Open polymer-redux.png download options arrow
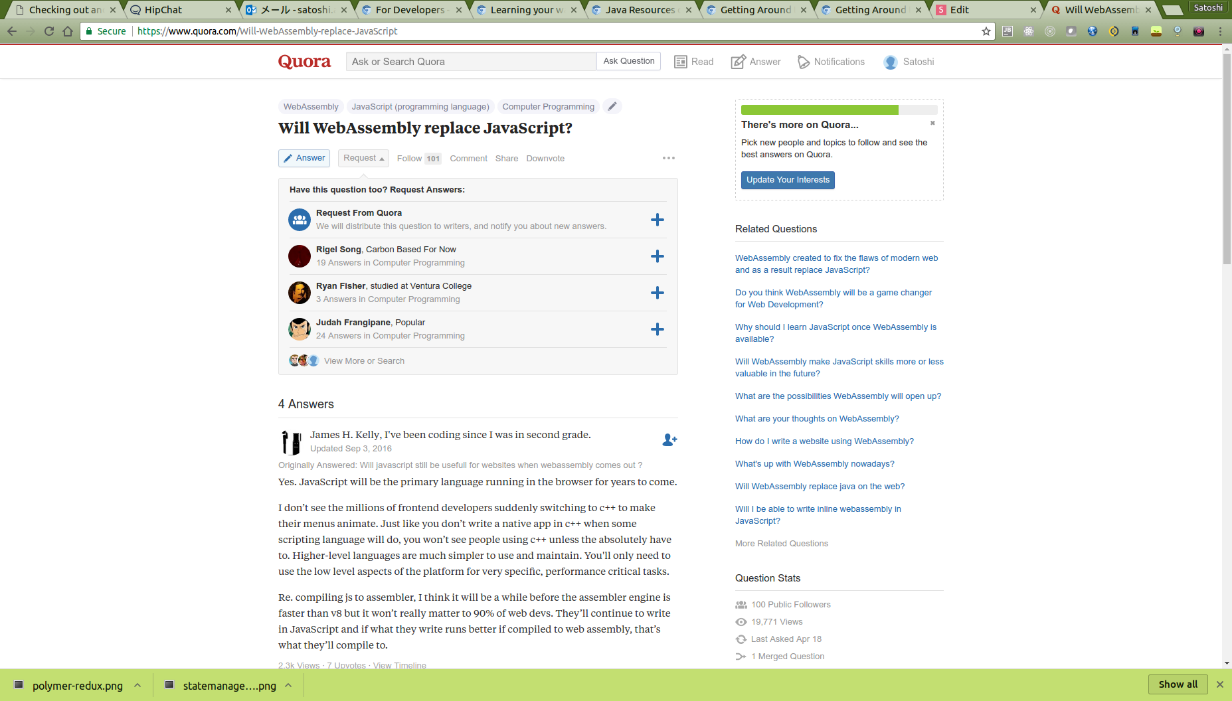Image resolution: width=1232 pixels, height=701 pixels. [137, 685]
